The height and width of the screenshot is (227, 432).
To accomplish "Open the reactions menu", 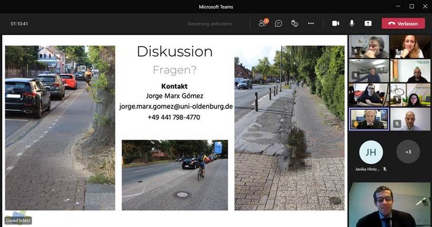I will 294,24.
